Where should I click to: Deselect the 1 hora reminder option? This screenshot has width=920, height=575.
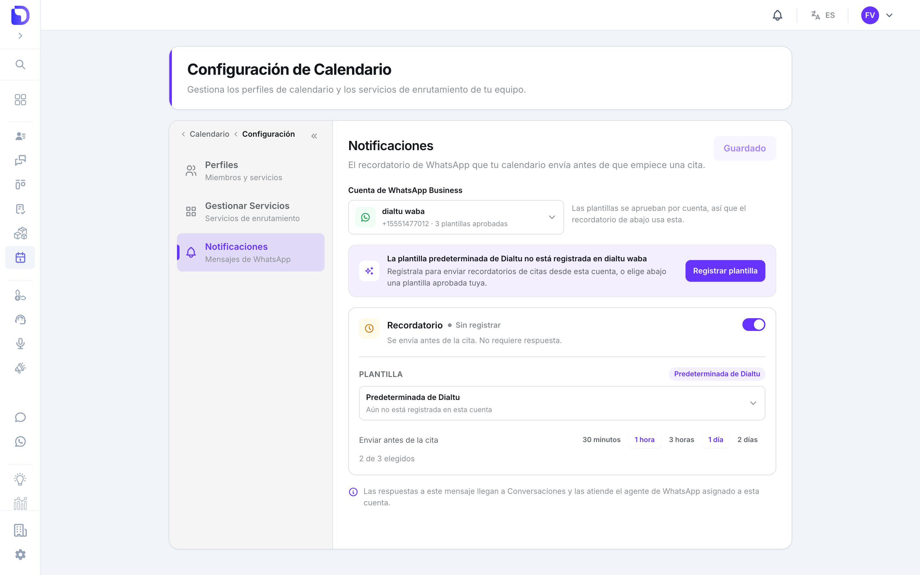coord(644,440)
